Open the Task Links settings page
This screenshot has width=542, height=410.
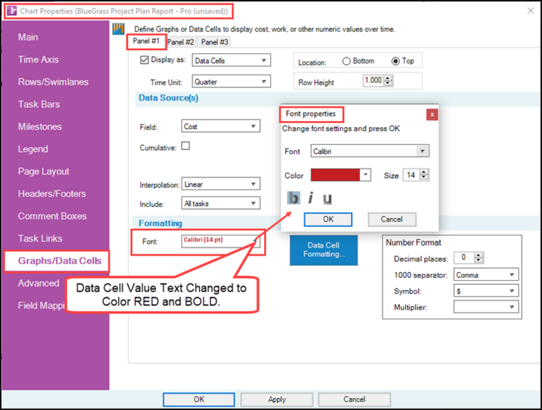coord(40,238)
